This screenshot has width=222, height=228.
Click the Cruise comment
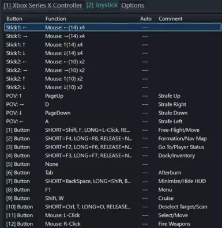coord(165,198)
